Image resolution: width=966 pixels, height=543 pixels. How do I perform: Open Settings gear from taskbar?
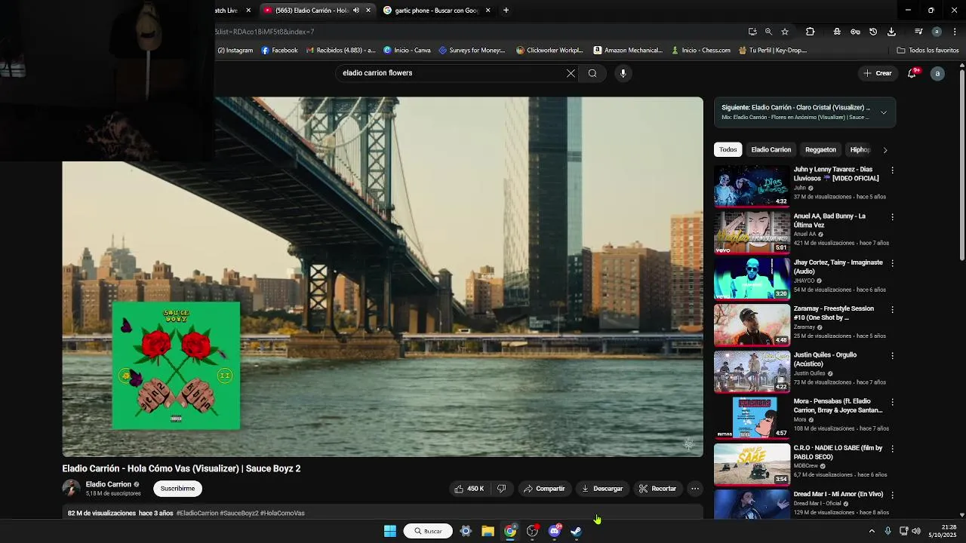[466, 531]
